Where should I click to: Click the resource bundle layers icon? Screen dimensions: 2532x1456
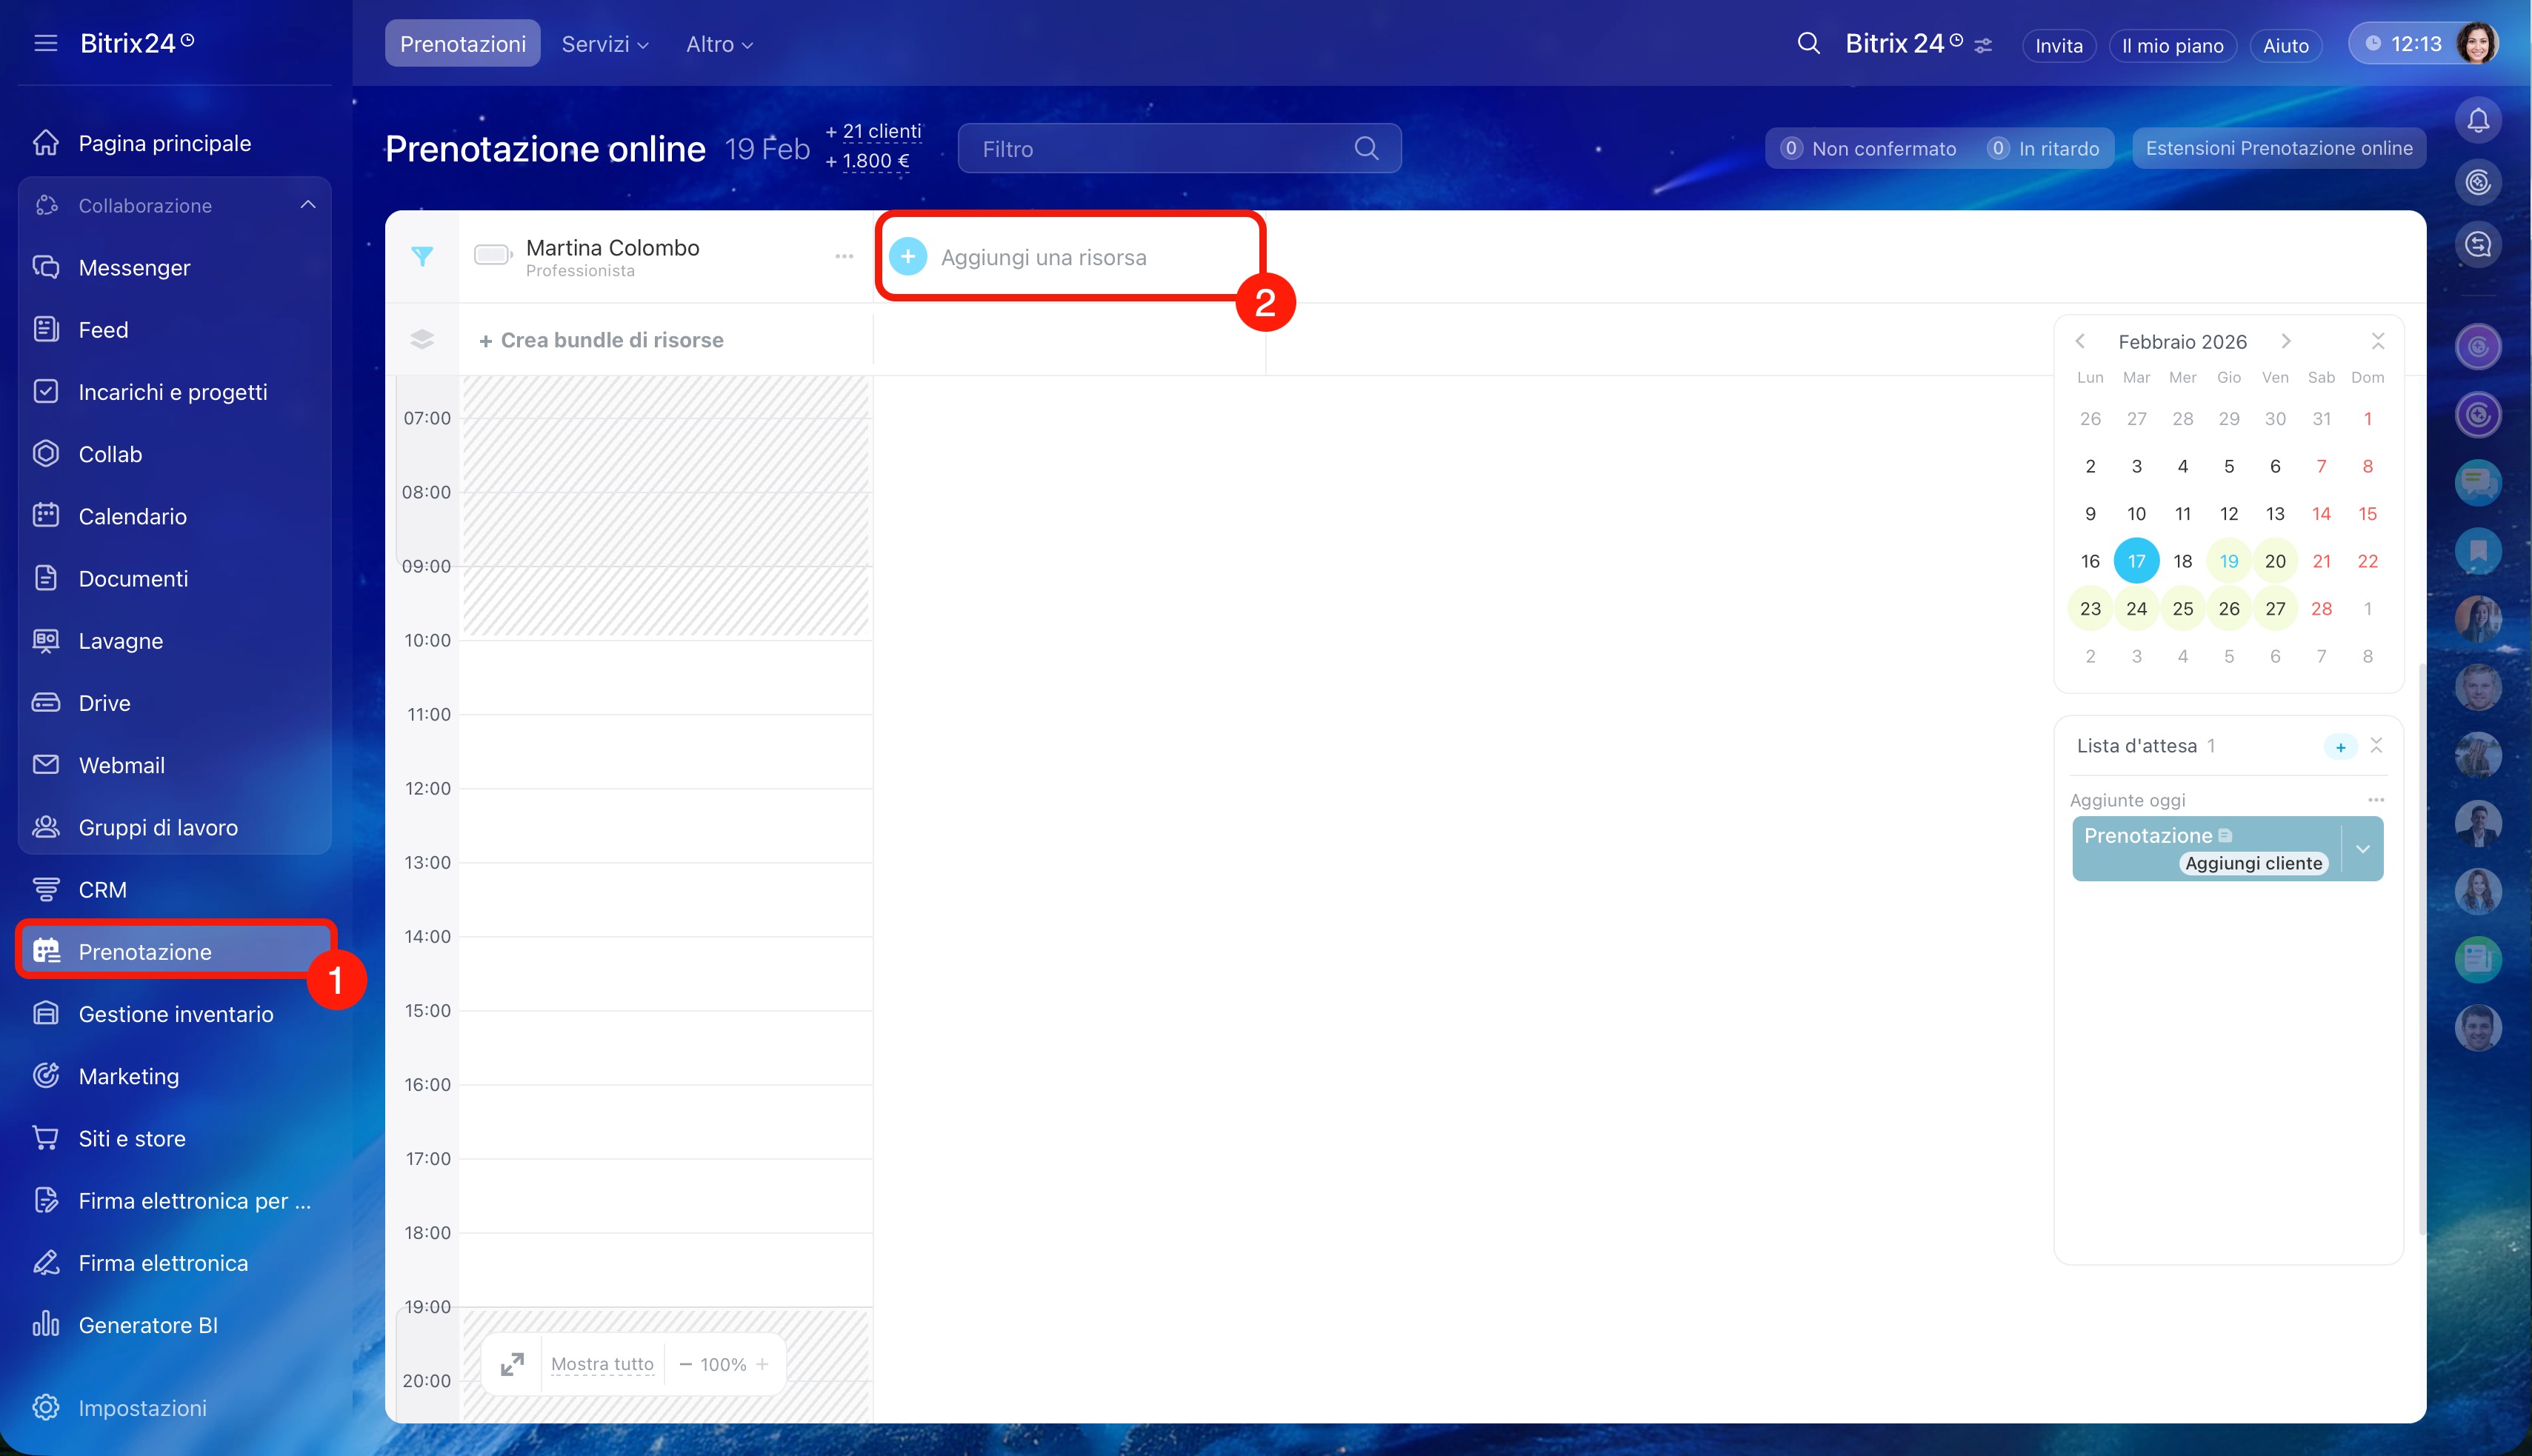tap(422, 340)
